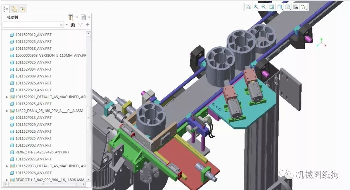Select the Zoom Out tool

[264, 7]
